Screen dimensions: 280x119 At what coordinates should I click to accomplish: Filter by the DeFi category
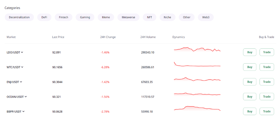point(44,17)
